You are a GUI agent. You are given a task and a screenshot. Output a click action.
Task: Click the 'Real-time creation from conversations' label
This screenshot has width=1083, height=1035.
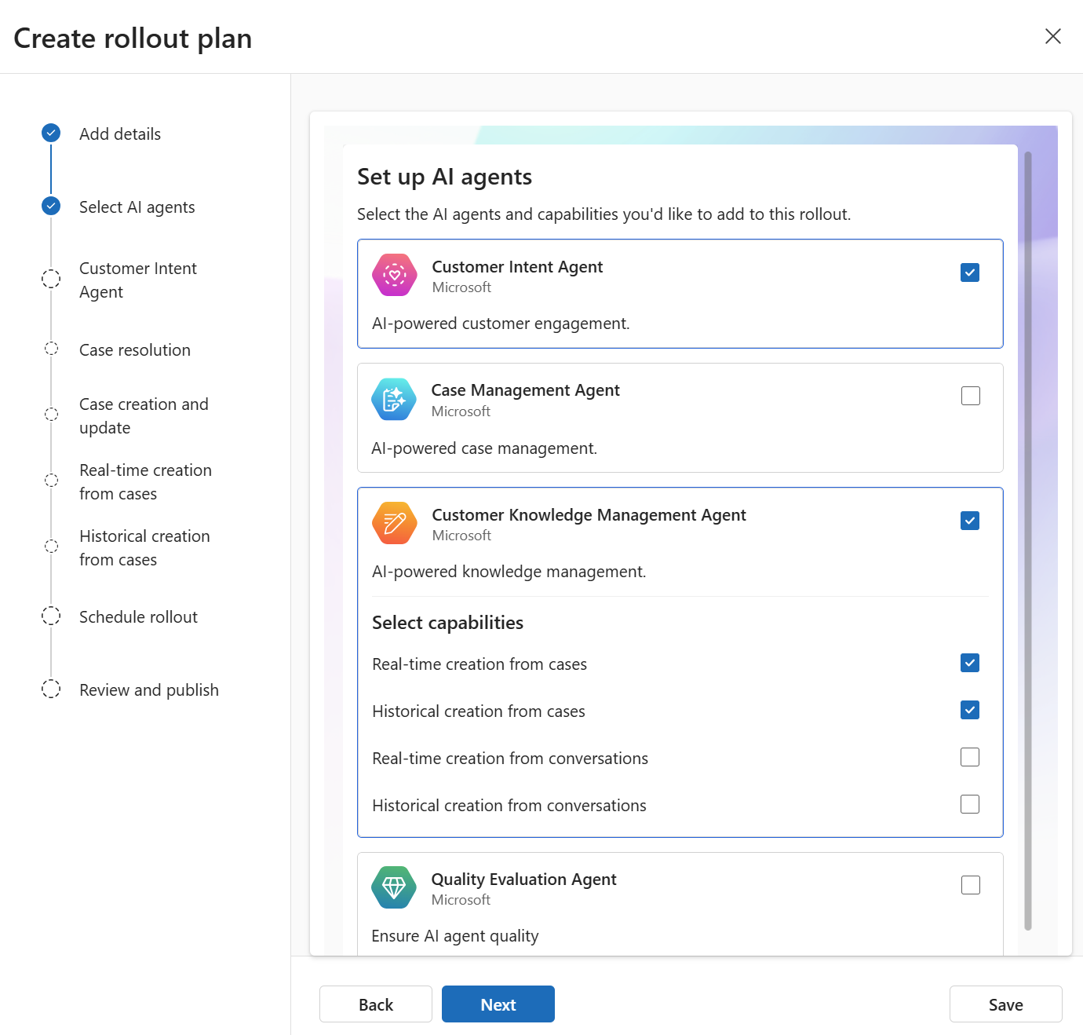point(510,759)
